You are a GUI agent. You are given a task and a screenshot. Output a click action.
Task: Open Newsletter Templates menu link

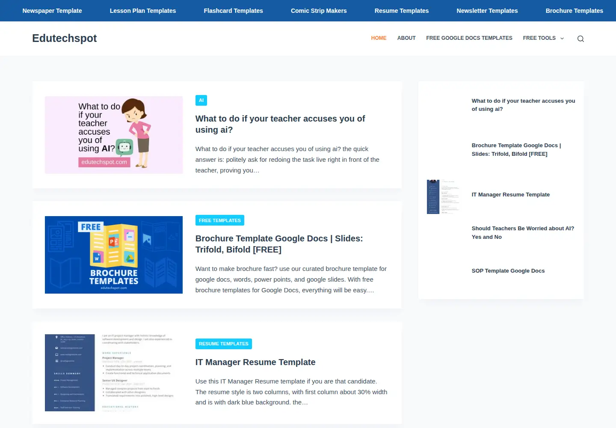click(x=487, y=11)
